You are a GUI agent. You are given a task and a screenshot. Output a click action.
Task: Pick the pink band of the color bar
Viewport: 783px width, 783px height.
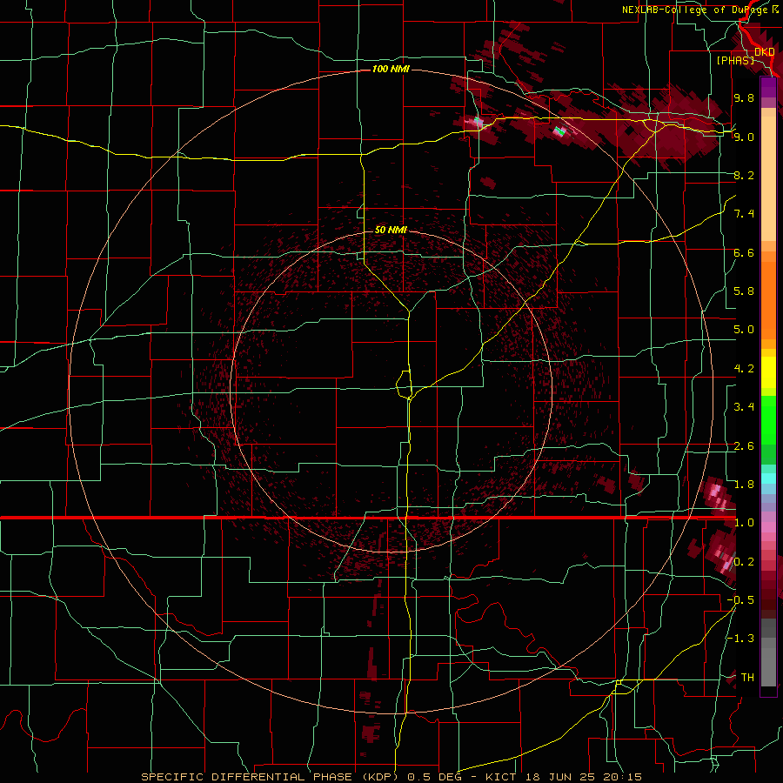768,527
